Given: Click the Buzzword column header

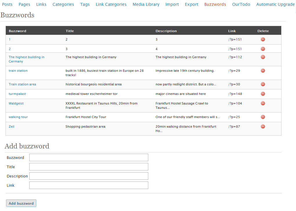Looking at the screenshot, I should pyautogui.click(x=17, y=31).
